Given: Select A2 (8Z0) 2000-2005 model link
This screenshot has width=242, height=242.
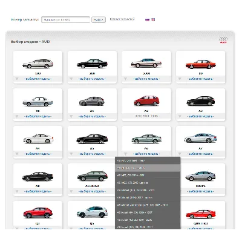Looking at the screenshot, I should (146, 116).
